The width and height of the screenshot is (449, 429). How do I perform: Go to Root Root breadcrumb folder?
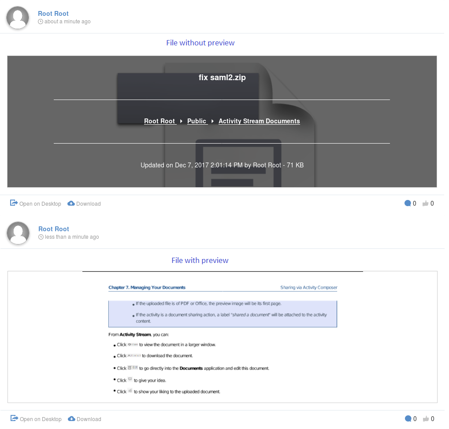pos(160,121)
